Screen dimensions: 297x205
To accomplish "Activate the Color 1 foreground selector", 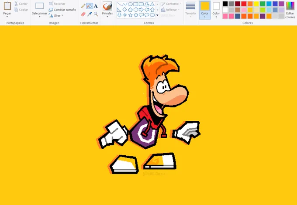I will (205, 10).
